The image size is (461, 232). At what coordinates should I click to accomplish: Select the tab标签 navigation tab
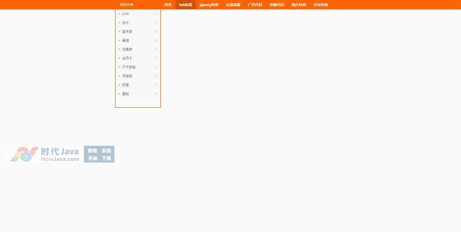point(186,5)
